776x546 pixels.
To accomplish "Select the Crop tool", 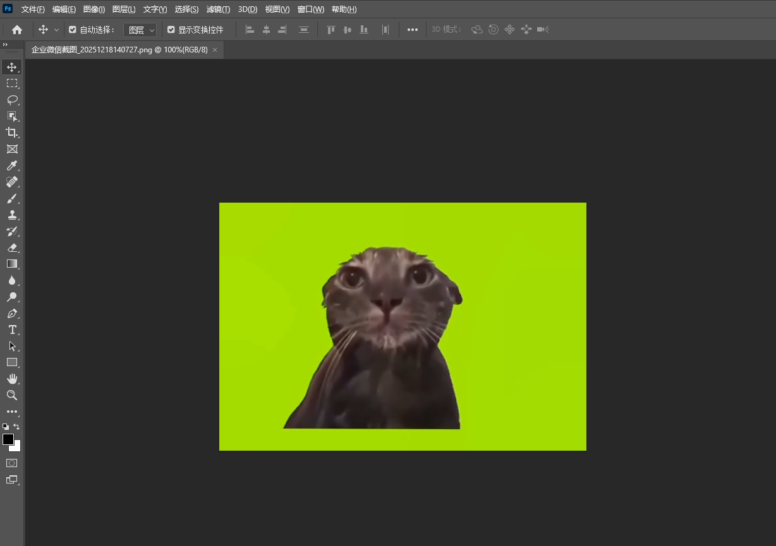I will (12, 133).
